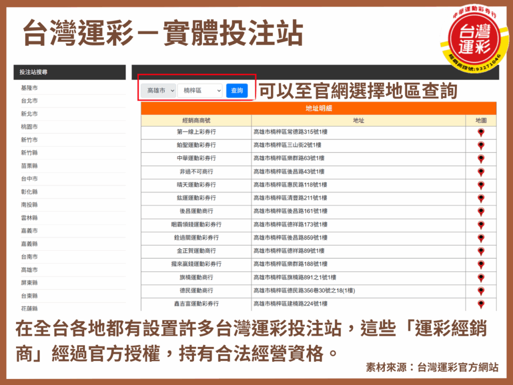Click address 高雄市楠梓區惠民路118號1樓

291,184
